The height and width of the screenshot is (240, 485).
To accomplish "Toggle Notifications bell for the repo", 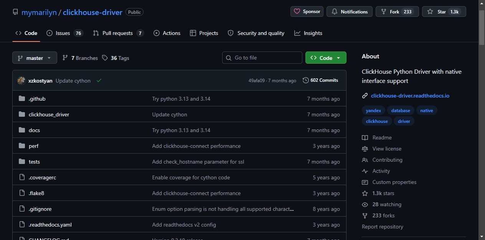I will tap(350, 12).
